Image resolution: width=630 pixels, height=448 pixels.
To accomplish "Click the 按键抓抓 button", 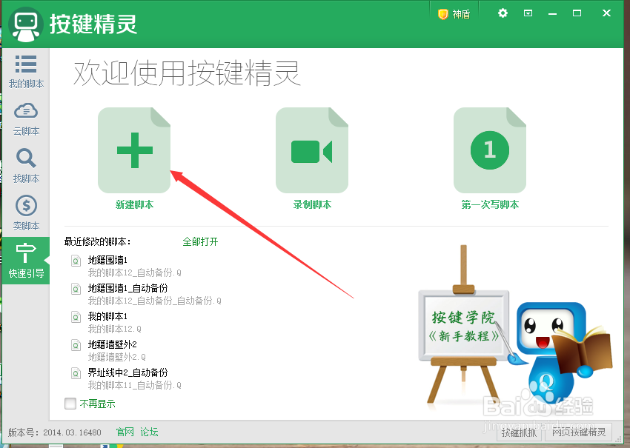I will [x=519, y=432].
